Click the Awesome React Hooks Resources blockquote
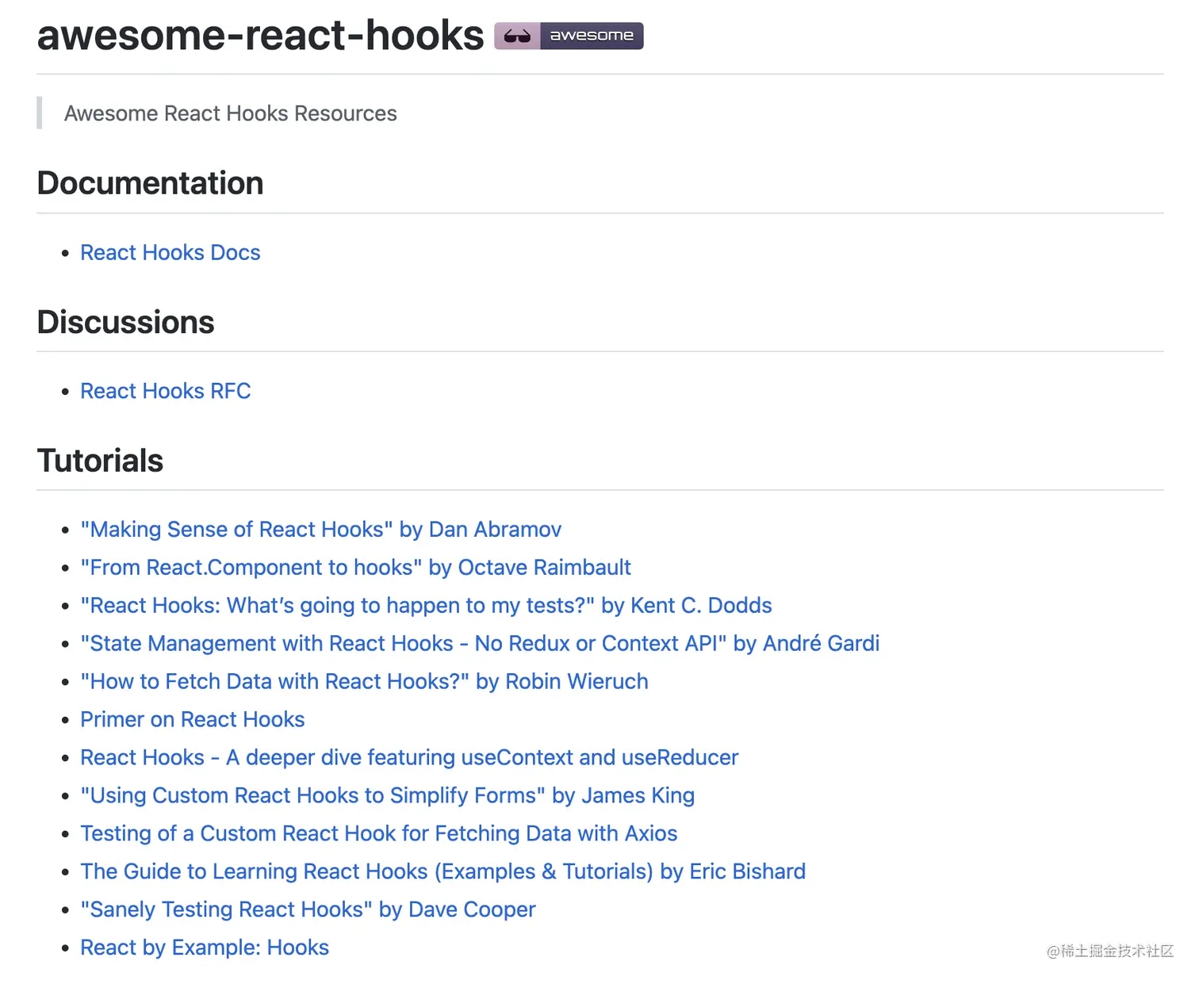The height and width of the screenshot is (984, 1199). pyautogui.click(x=231, y=113)
